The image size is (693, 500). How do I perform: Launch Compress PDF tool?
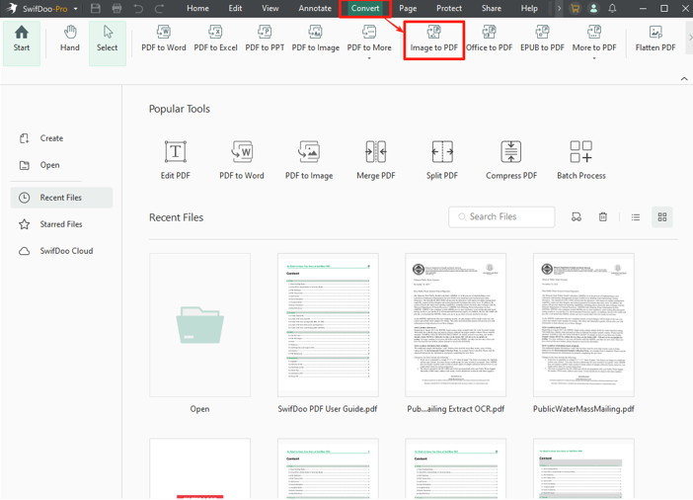511,160
